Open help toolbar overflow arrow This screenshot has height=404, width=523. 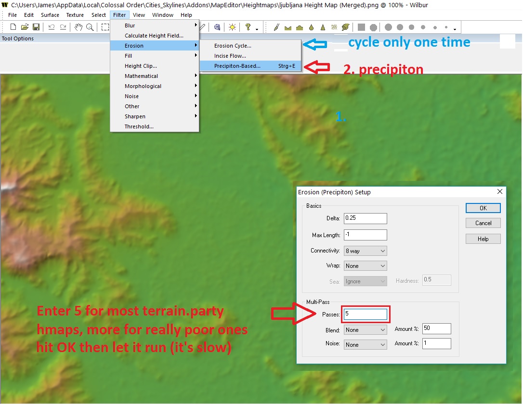coord(257,29)
